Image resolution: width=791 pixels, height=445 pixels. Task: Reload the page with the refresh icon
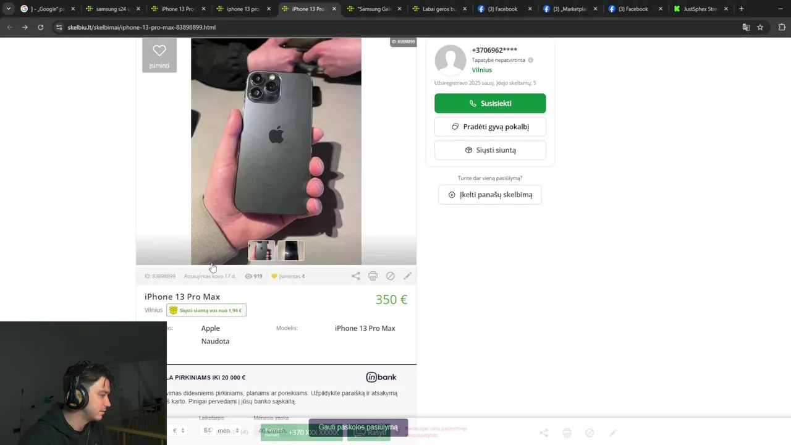(x=40, y=27)
